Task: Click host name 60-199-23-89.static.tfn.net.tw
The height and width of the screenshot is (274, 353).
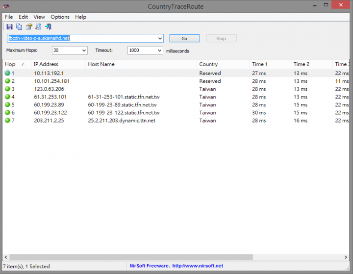Action: click(x=122, y=105)
